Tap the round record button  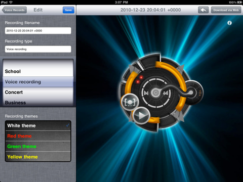(x=130, y=102)
